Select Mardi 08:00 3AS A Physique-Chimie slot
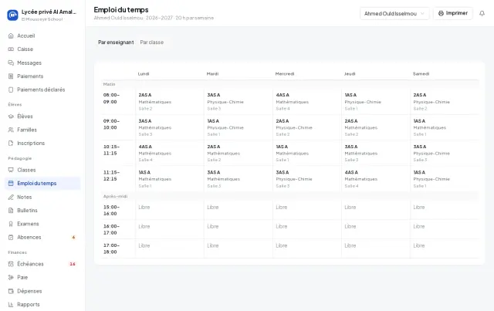Viewport: 494px width, 311px height. pyautogui.click(x=239, y=101)
